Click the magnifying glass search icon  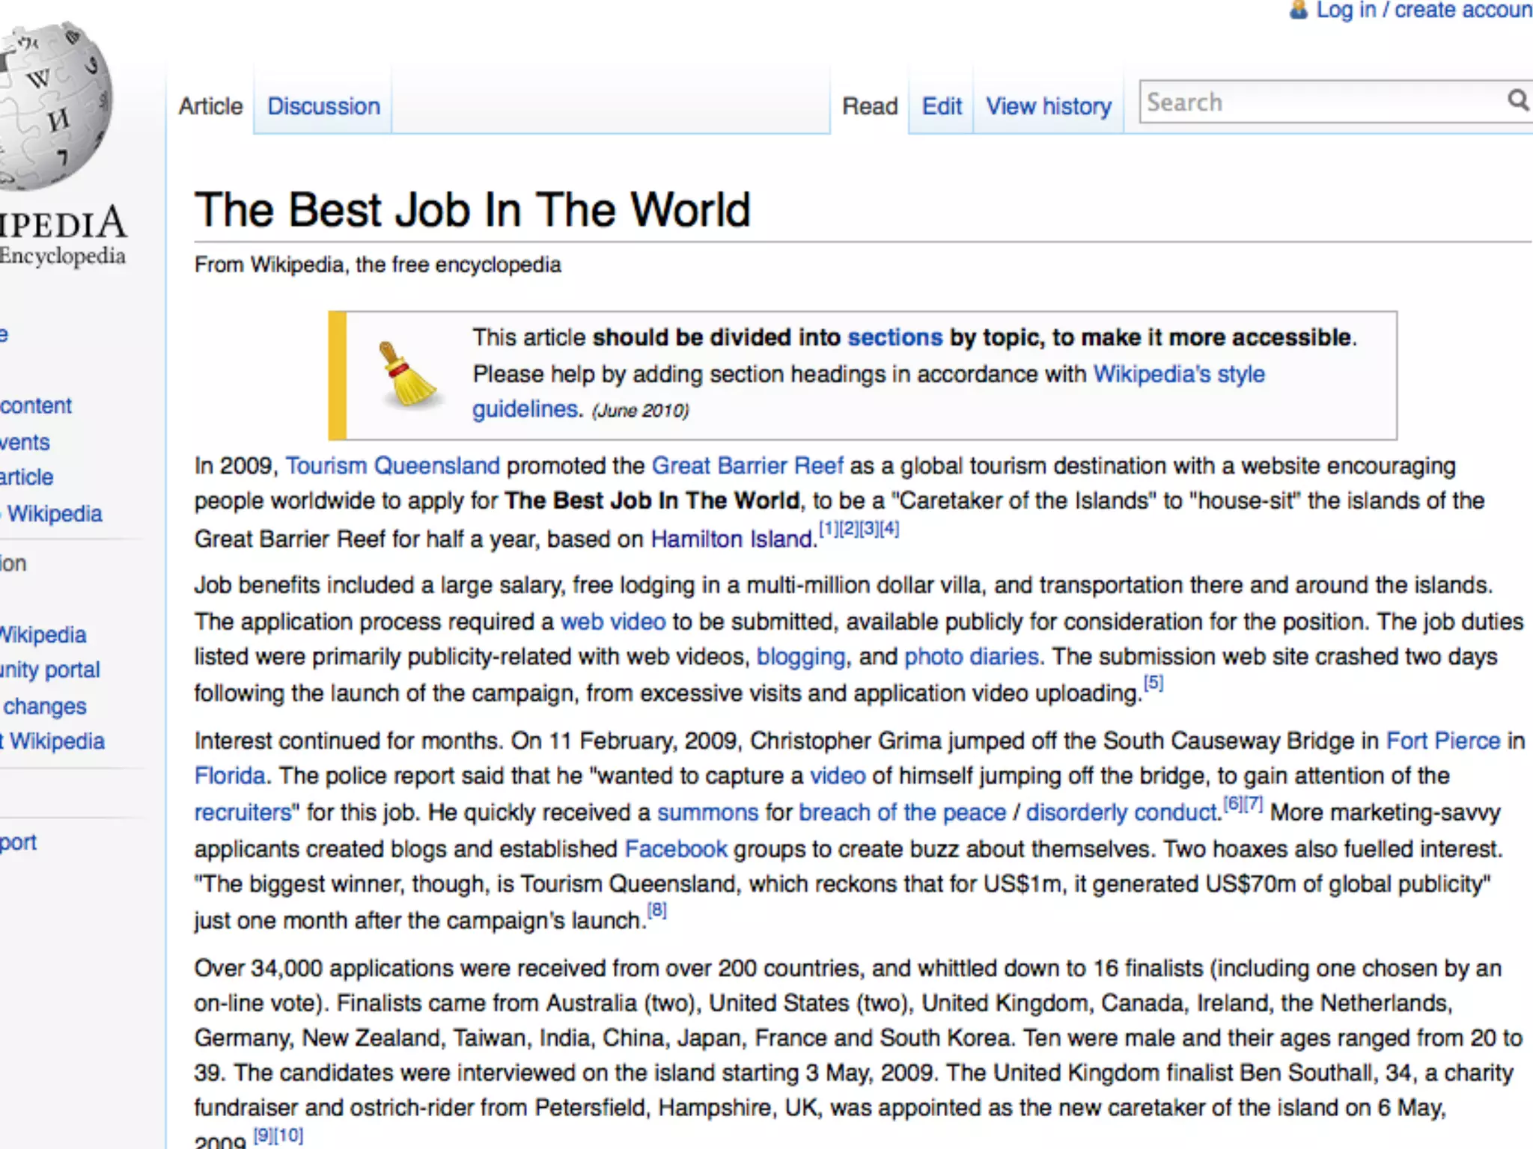tap(1517, 100)
